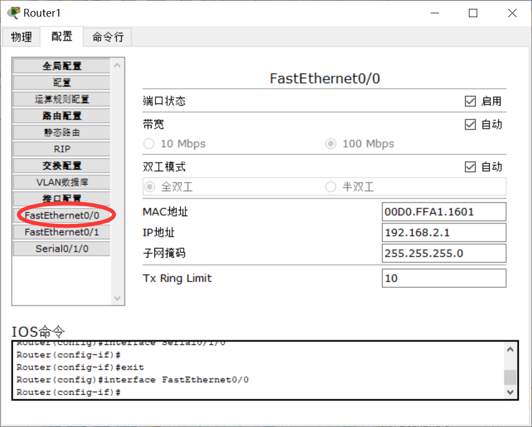The width and height of the screenshot is (532, 427).
Task: Select the Serial0/1/0 interface
Action: [x=61, y=248]
